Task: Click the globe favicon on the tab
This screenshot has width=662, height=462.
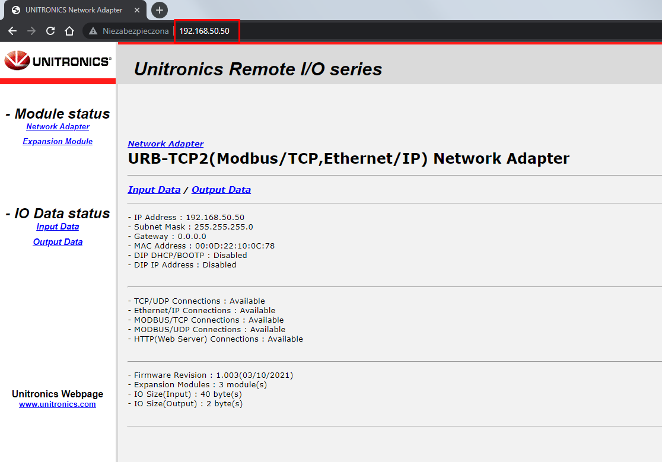Action: click(x=16, y=10)
